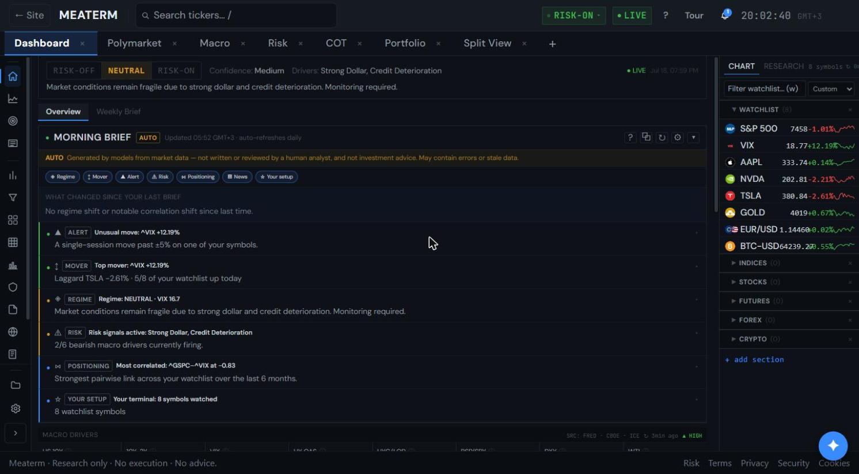Switch to the Macro tab

click(x=215, y=43)
